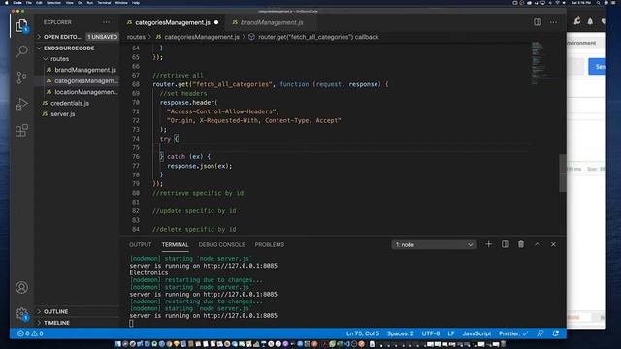Open notifications bell in status bar
This screenshot has width=621, height=349.
(x=556, y=333)
